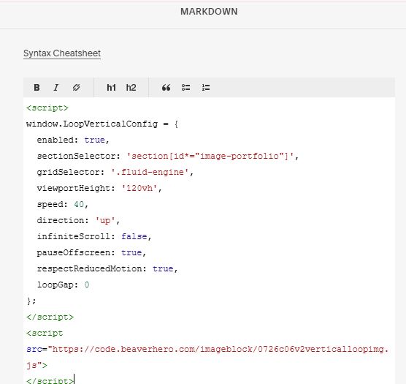Click the '120vh' viewportHeight value
The image size is (406, 384).
139,188
